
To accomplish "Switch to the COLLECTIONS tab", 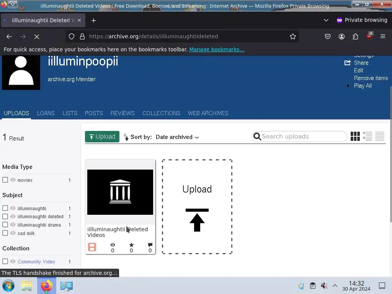I will pyautogui.click(x=161, y=113).
